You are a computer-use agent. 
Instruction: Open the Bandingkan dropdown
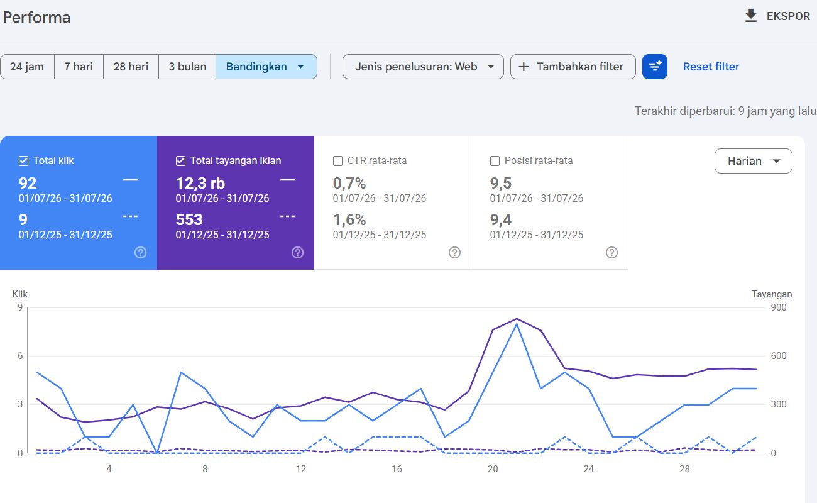click(x=266, y=67)
